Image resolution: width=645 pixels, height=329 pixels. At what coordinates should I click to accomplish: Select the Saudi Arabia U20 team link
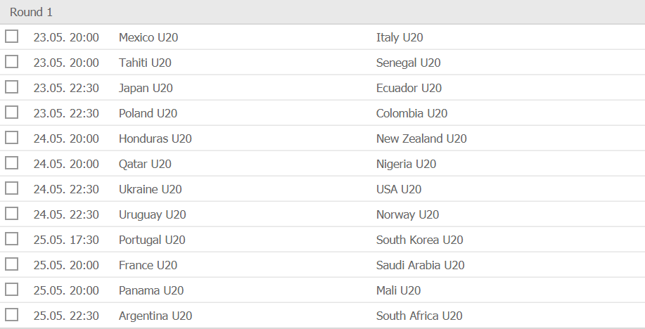pyautogui.click(x=421, y=265)
